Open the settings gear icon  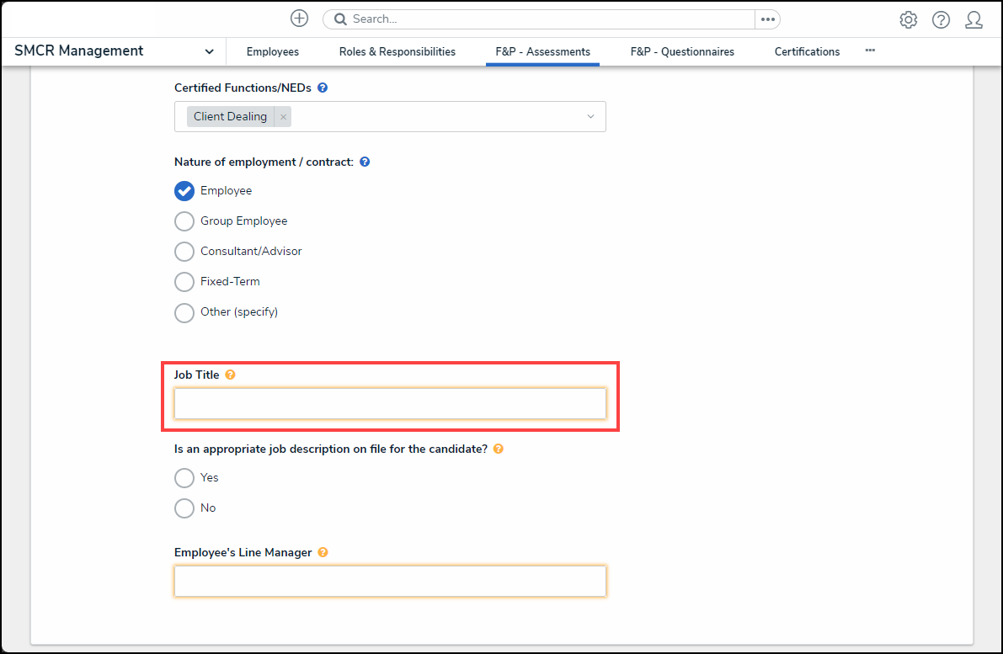click(908, 20)
